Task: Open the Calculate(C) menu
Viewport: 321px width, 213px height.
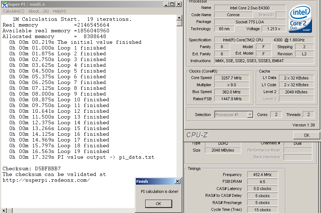Action: 14,11
